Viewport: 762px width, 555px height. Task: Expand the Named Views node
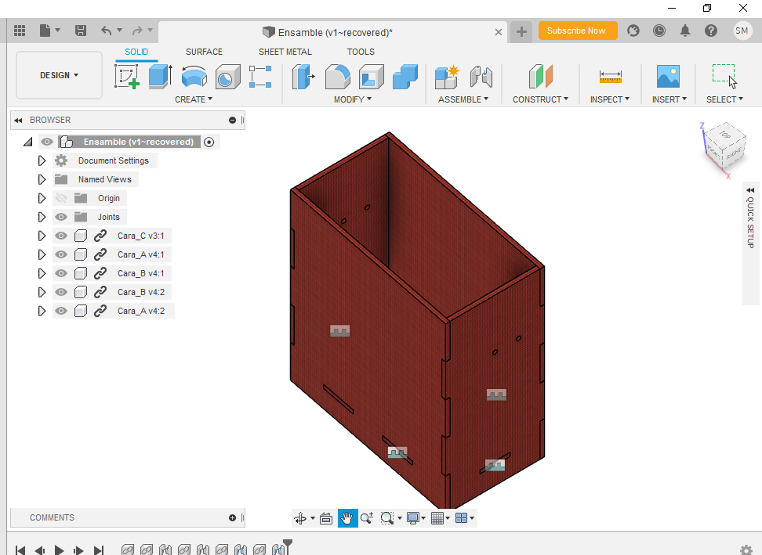[x=42, y=179]
